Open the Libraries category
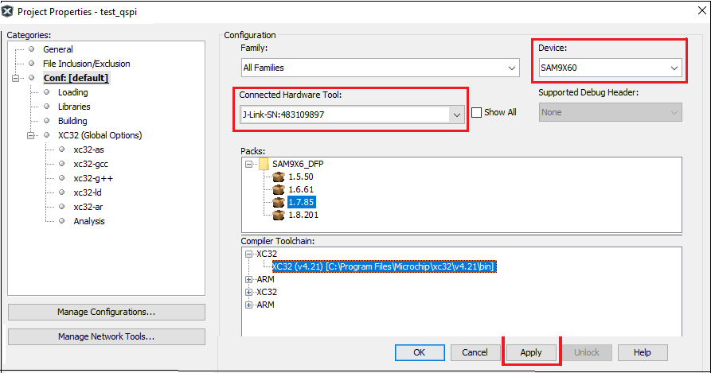Viewport: 711px width, 373px height. (x=74, y=107)
